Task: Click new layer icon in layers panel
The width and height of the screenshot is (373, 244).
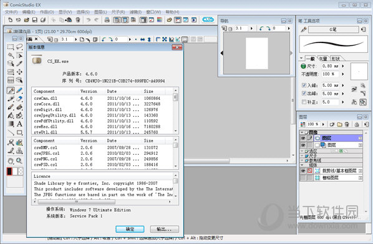Action: click(332, 124)
